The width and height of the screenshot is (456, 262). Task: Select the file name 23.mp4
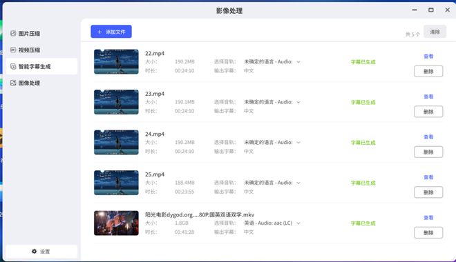(x=155, y=94)
